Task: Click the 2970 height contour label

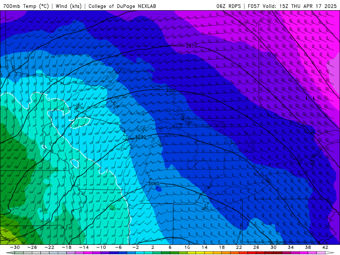Action: click(192, 46)
